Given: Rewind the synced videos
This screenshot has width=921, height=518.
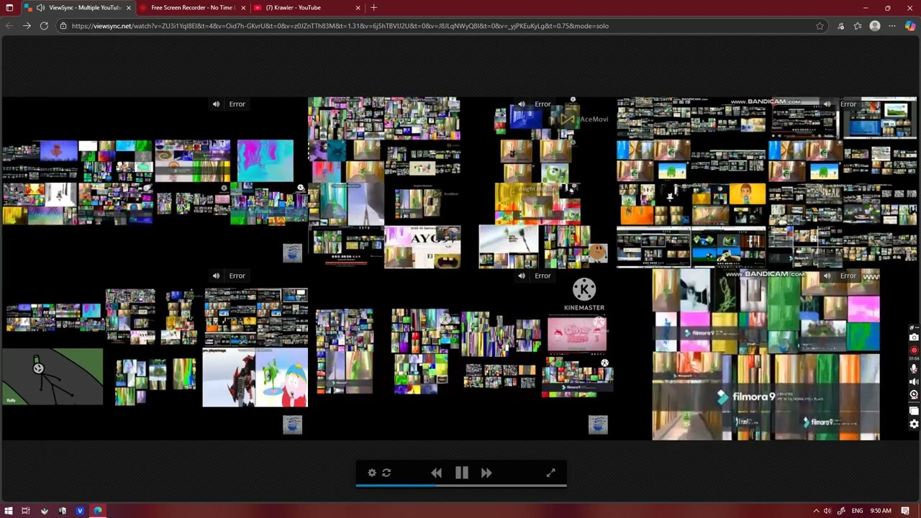Looking at the screenshot, I should click(436, 473).
